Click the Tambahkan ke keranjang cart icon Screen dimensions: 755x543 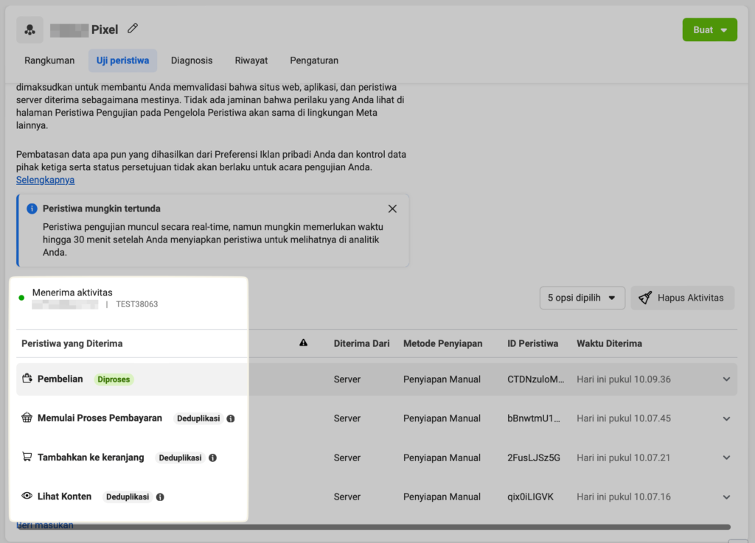27,457
